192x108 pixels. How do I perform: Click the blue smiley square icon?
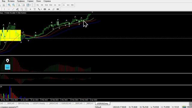point(7,67)
